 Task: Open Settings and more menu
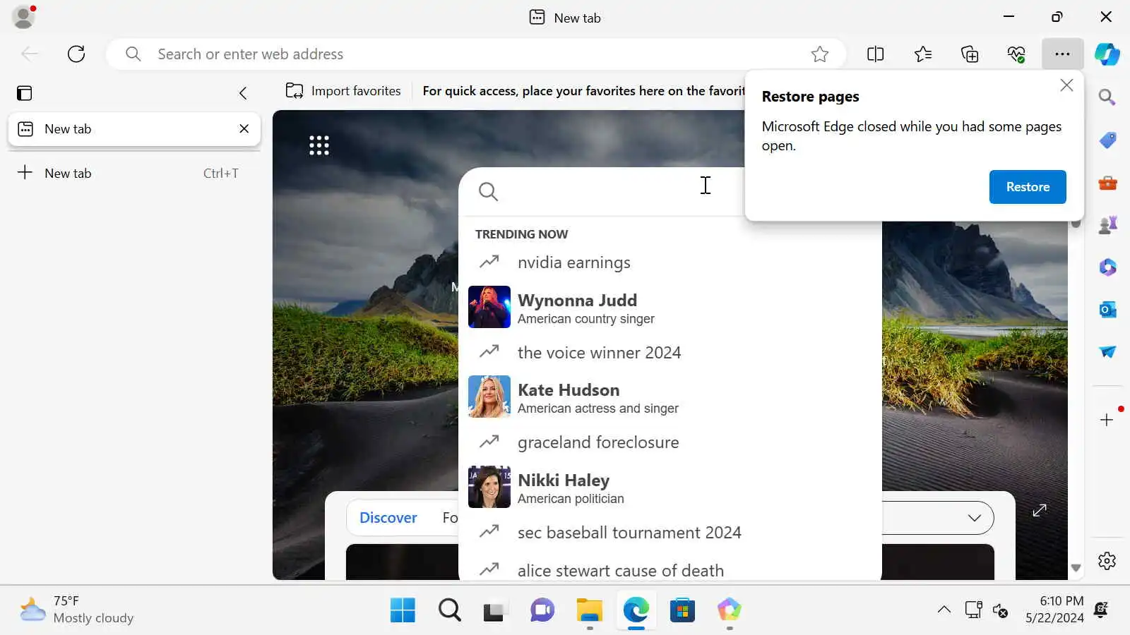point(1062,54)
